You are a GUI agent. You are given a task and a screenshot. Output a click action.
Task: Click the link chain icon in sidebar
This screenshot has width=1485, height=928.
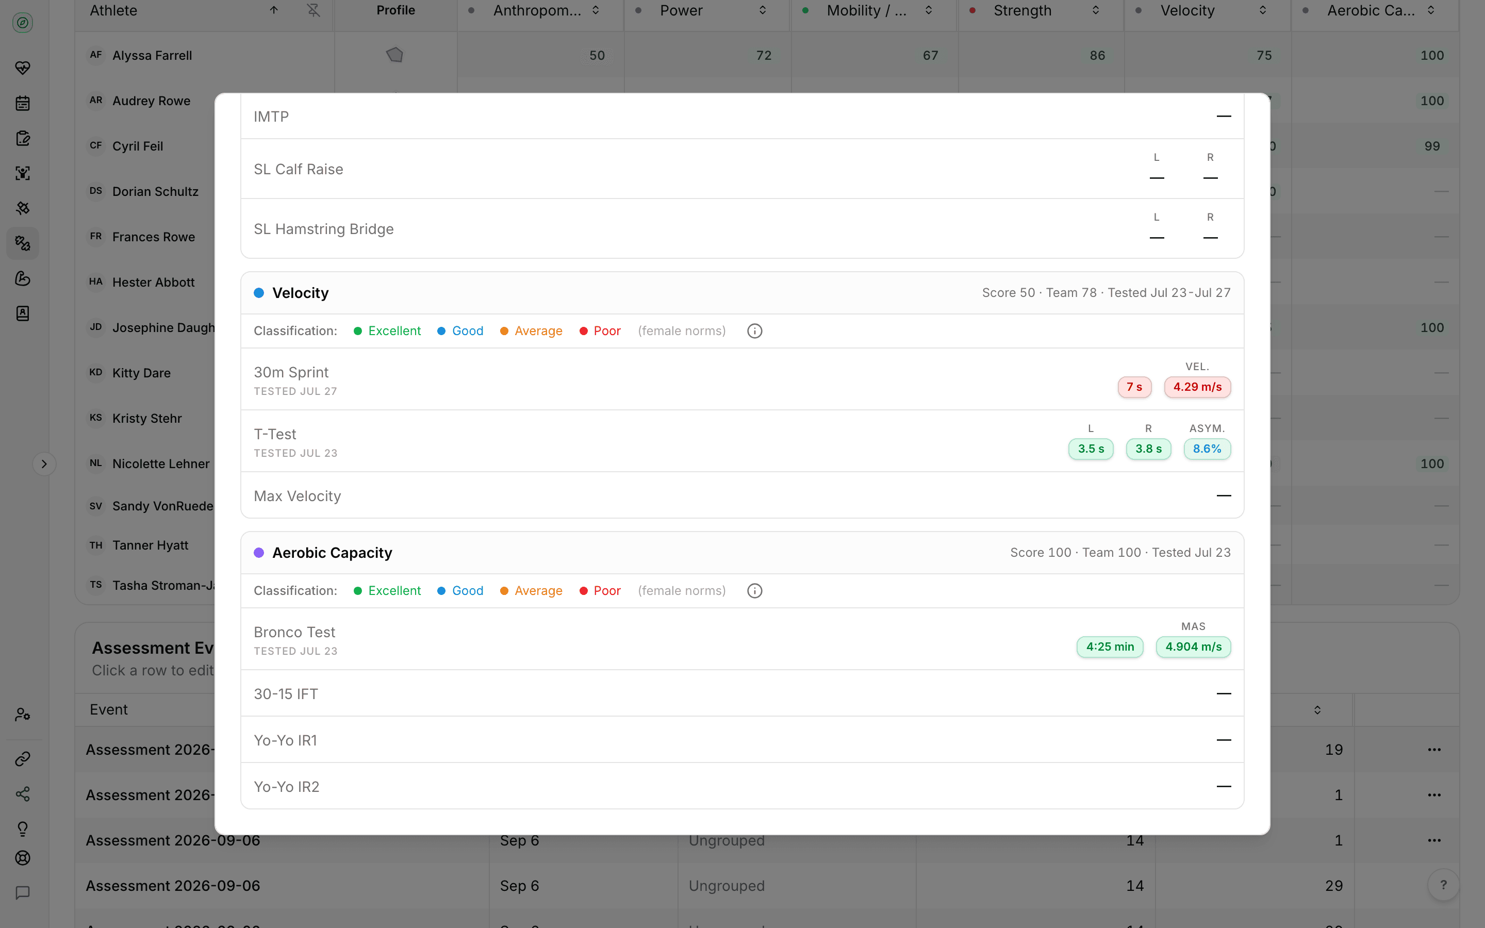coord(23,759)
